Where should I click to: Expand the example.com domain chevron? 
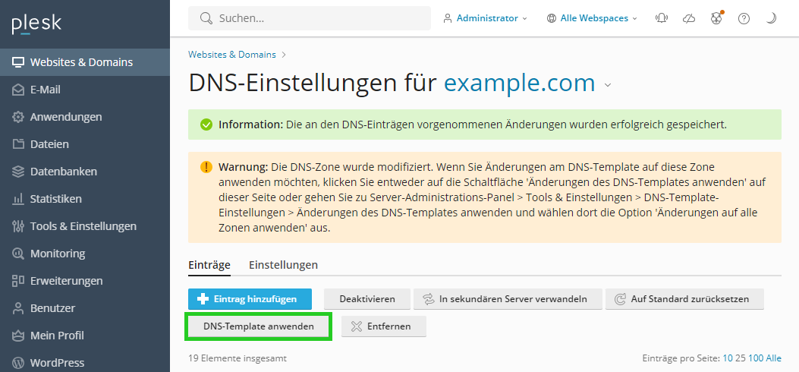point(607,85)
